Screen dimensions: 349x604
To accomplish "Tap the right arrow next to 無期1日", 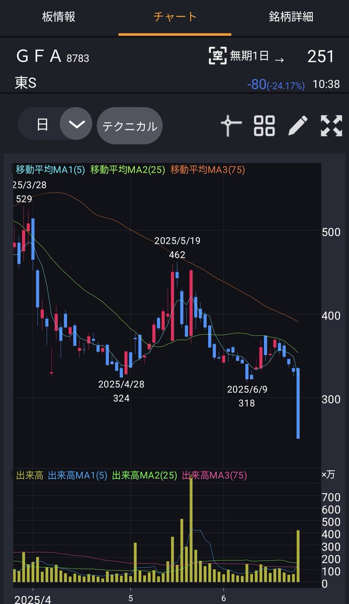I will click(279, 59).
